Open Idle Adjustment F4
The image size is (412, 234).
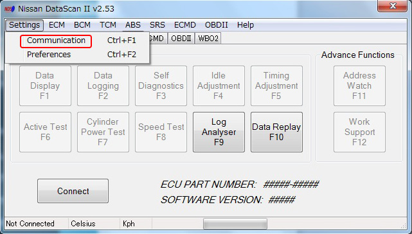point(219,86)
